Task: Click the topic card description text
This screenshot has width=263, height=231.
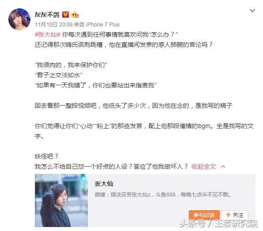Action: [163, 195]
